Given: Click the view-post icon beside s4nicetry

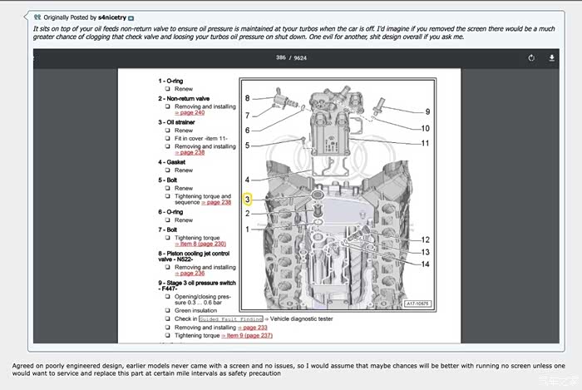Looking at the screenshot, I should point(131,17).
